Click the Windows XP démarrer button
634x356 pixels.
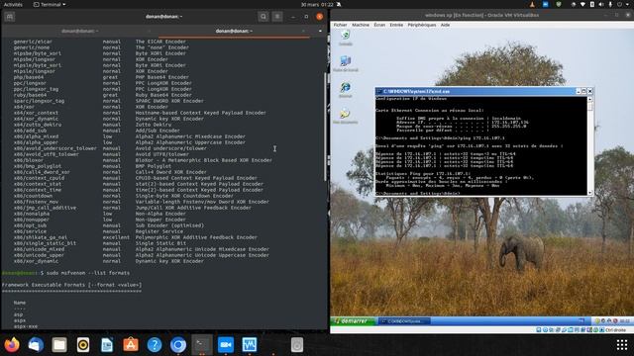[354, 321]
